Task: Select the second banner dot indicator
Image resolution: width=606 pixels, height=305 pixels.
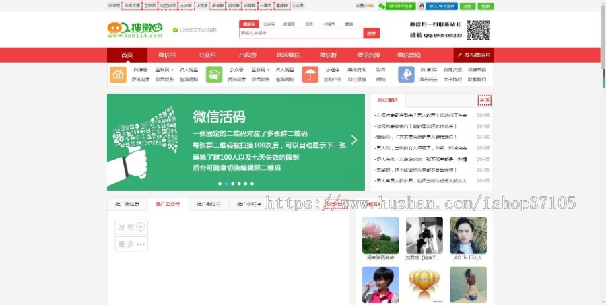Action: 226,184
